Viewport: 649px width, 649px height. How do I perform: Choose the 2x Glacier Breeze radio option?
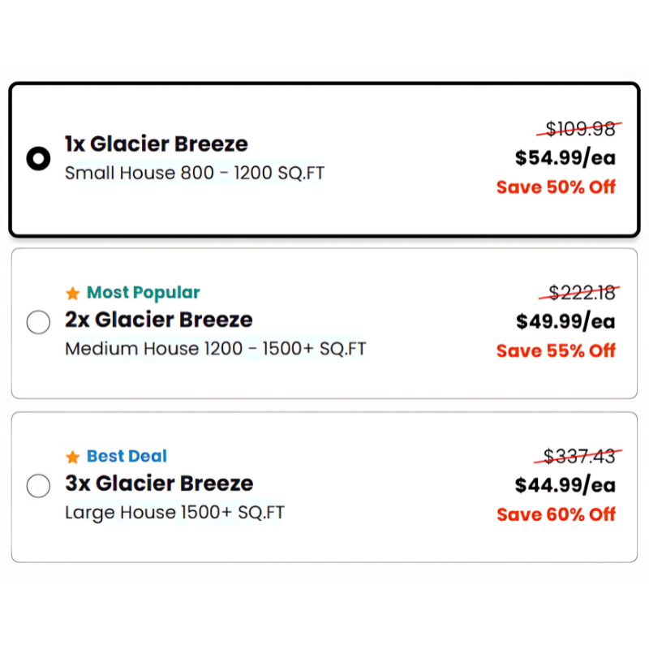pyautogui.click(x=38, y=322)
